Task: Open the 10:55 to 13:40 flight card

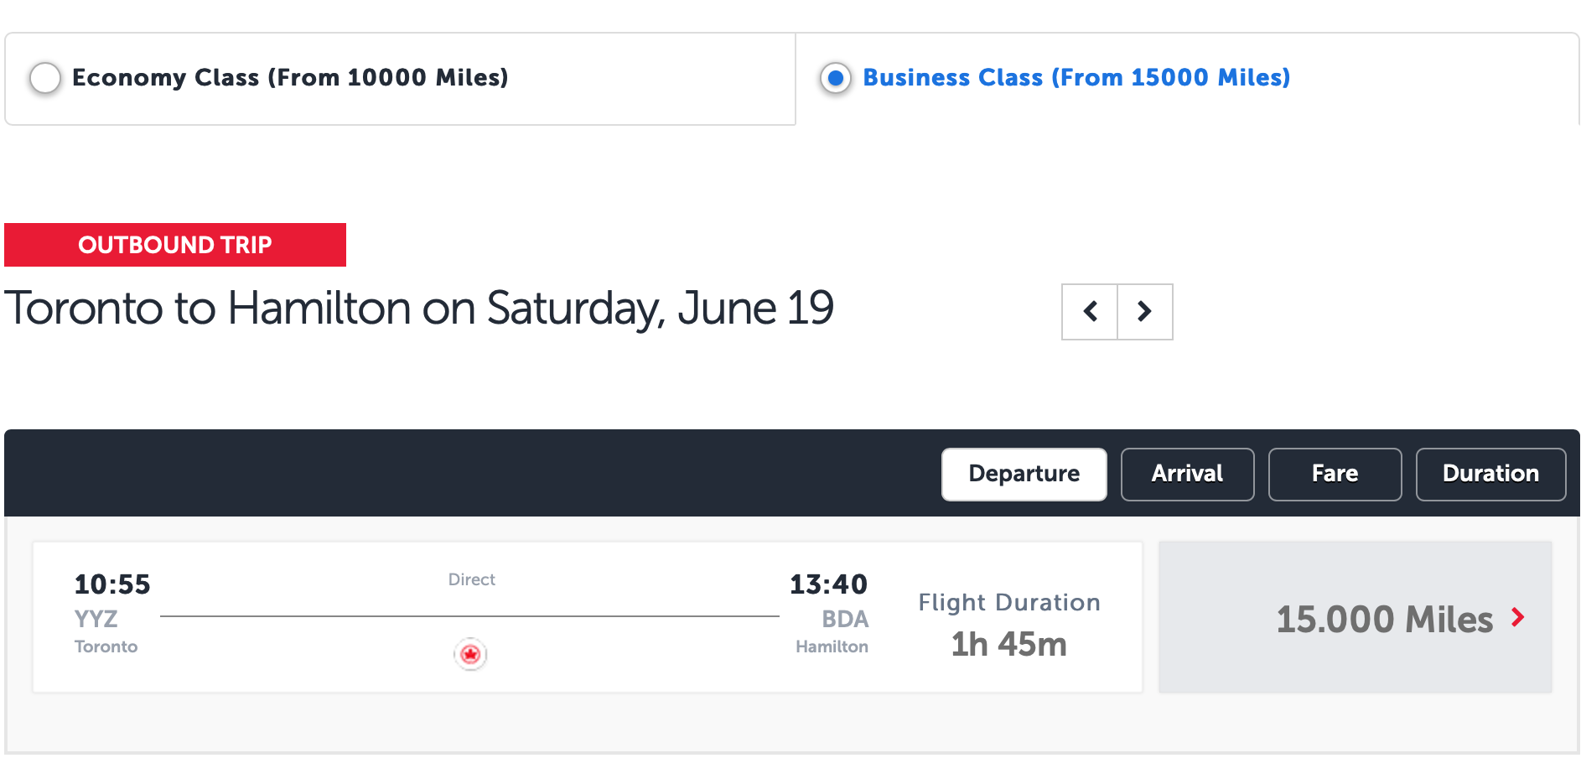Action: pyautogui.click(x=588, y=617)
